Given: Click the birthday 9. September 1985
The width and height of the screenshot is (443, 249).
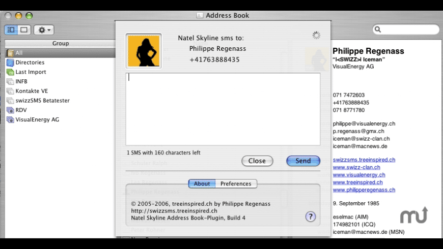Looking at the screenshot, I should [x=356, y=203].
